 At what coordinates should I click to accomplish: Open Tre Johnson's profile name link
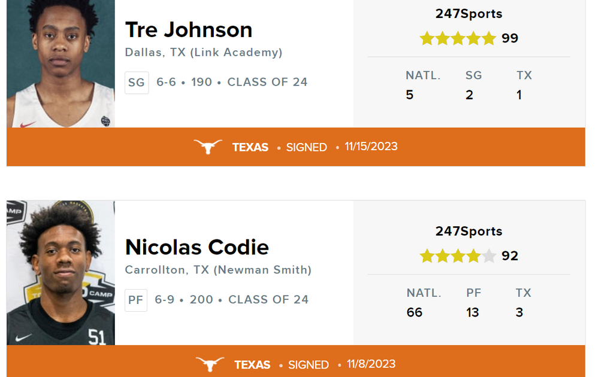189,30
